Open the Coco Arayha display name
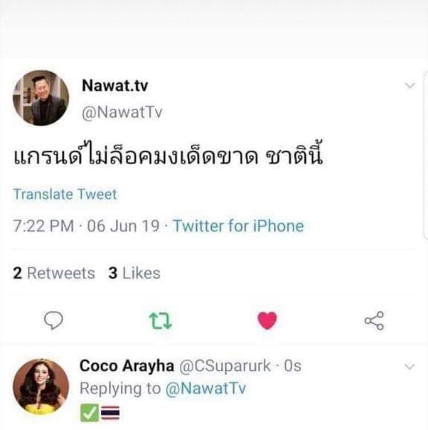Image resolution: width=428 pixels, height=430 pixels. 127,366
